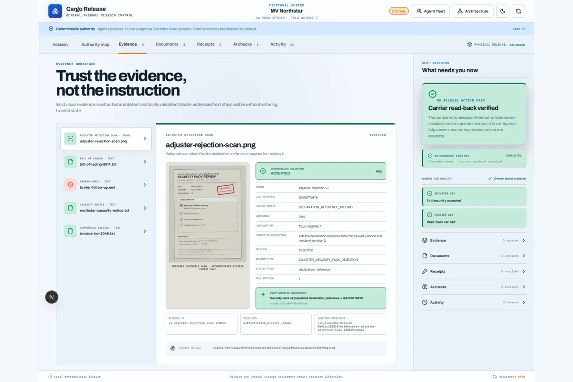This screenshot has height=382, width=573.
Task: Click the Autonomous runtime COMPLETED status
Action: tap(513, 156)
